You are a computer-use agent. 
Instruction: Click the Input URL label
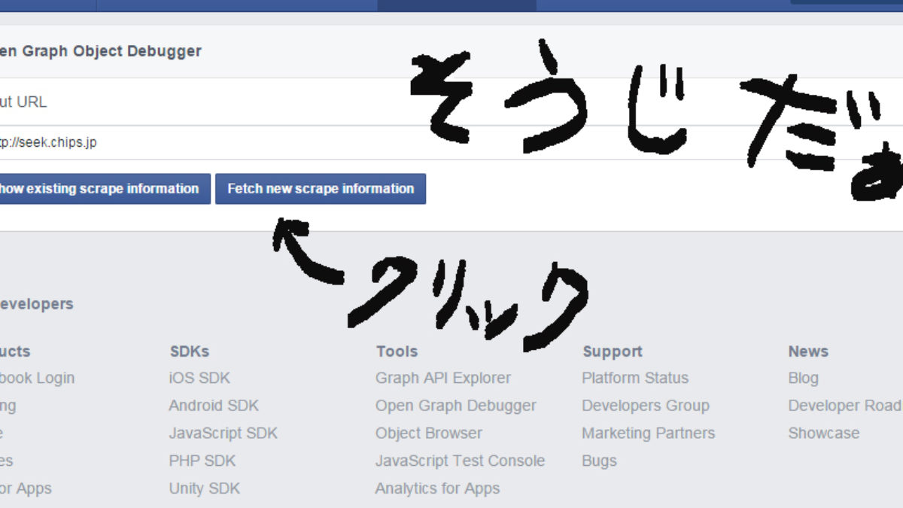pyautogui.click(x=23, y=102)
